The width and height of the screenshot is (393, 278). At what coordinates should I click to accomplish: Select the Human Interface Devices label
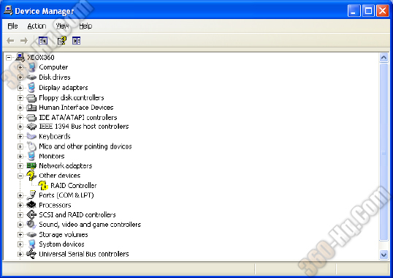point(76,108)
